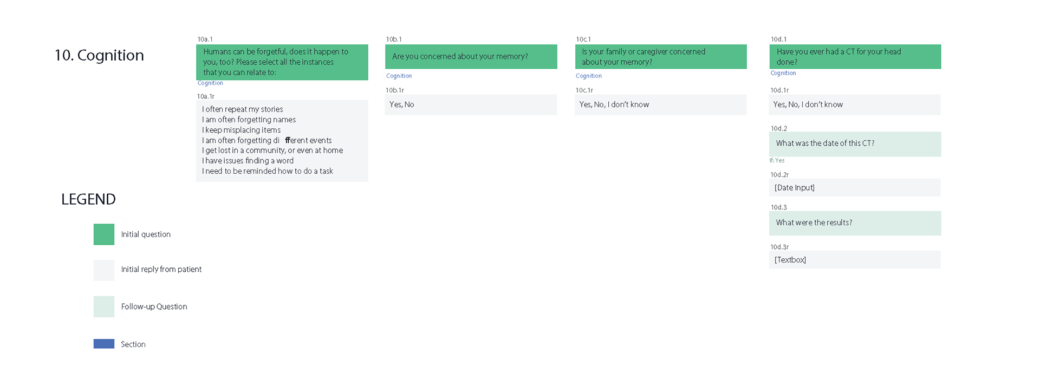The width and height of the screenshot is (1040, 373).
Task: Select 'I need to be reminded' option
Action: tap(268, 171)
